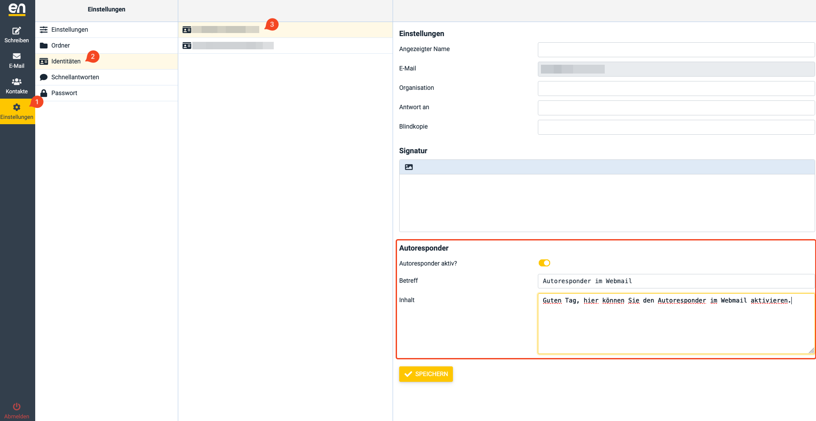
Task: Open the Passwort settings section
Action: 64,93
